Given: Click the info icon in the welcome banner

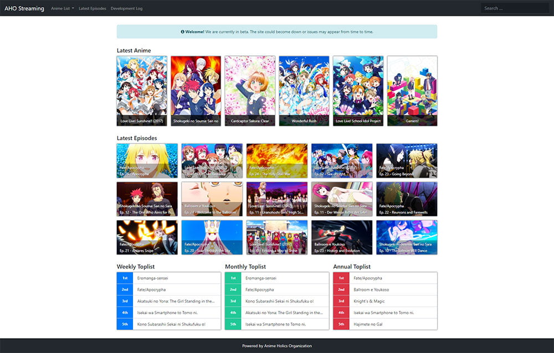Looking at the screenshot, I should (183, 32).
